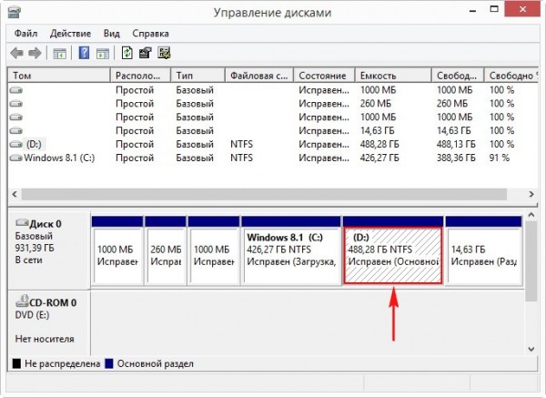Click the Forward arrow toolbar icon
The width and height of the screenshot is (546, 398).
pos(35,54)
